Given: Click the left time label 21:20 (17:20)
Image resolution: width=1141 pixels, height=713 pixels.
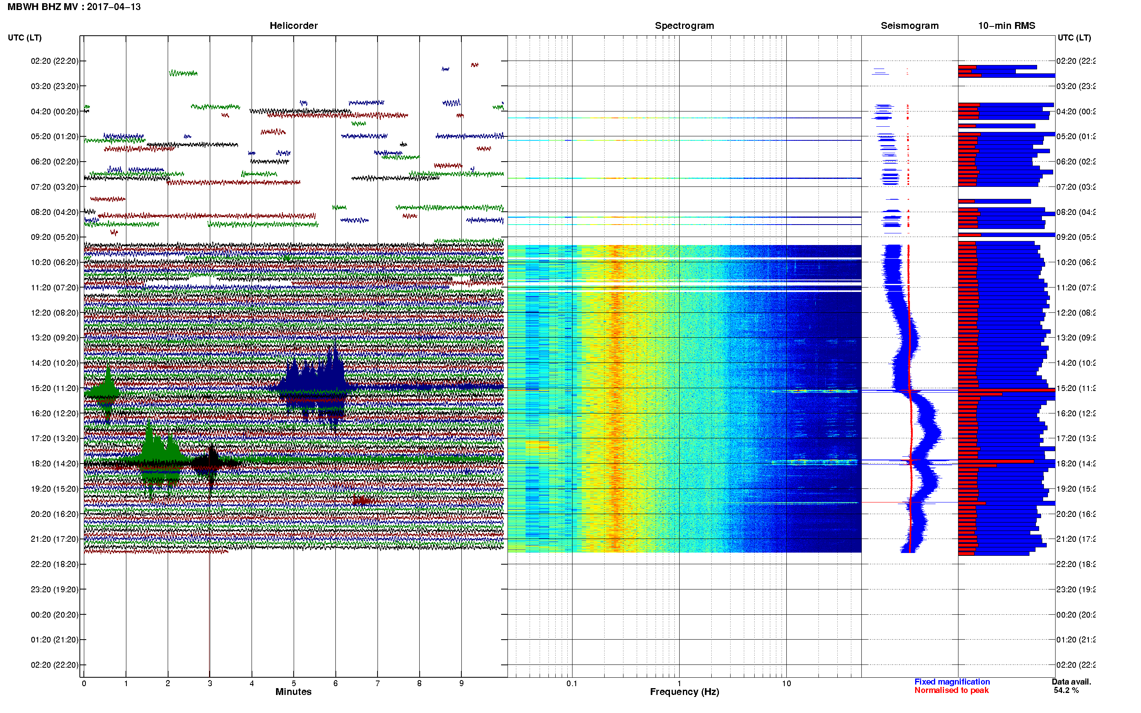Looking at the screenshot, I should coord(55,539).
